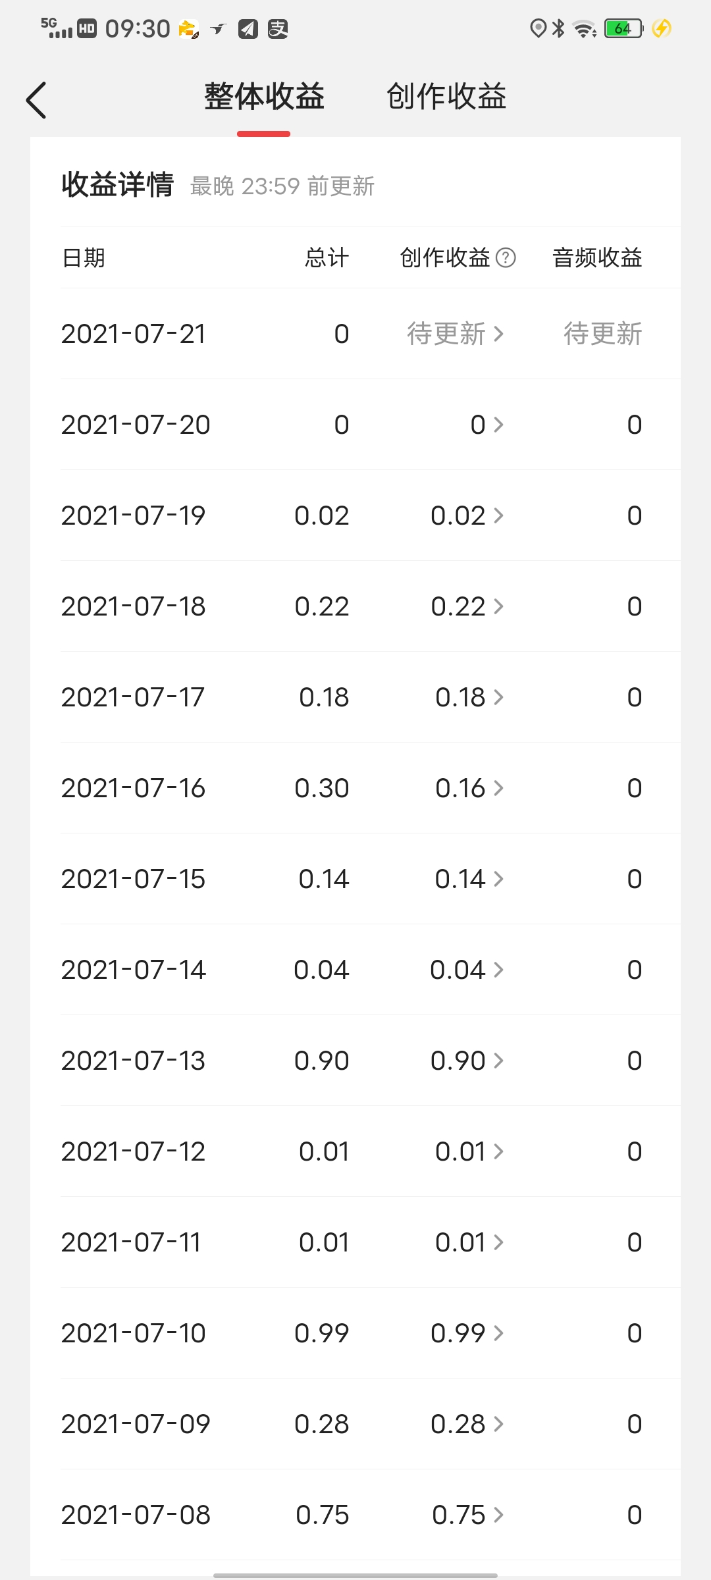Tap the Alipay notification icon
The width and height of the screenshot is (711, 1580).
[278, 28]
